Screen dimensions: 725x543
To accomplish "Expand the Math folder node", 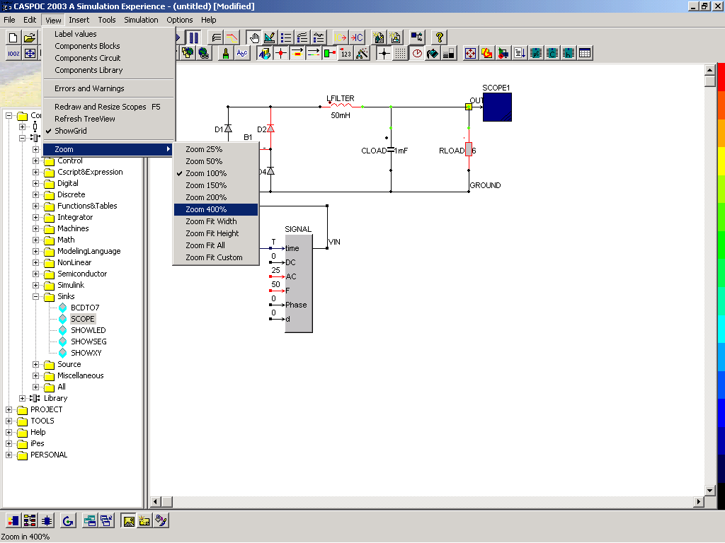I will (35, 240).
